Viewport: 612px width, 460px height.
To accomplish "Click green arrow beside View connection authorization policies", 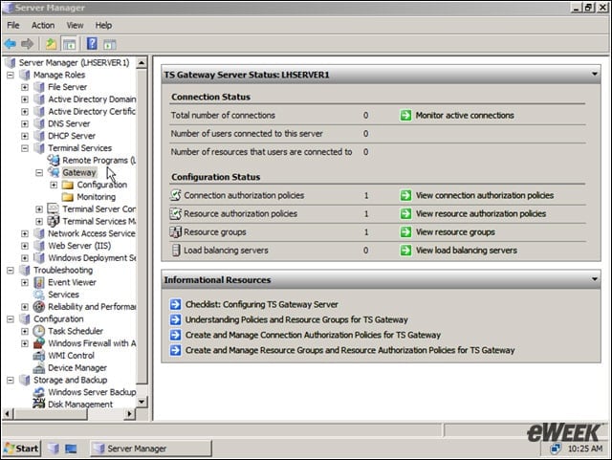I will click(x=405, y=195).
